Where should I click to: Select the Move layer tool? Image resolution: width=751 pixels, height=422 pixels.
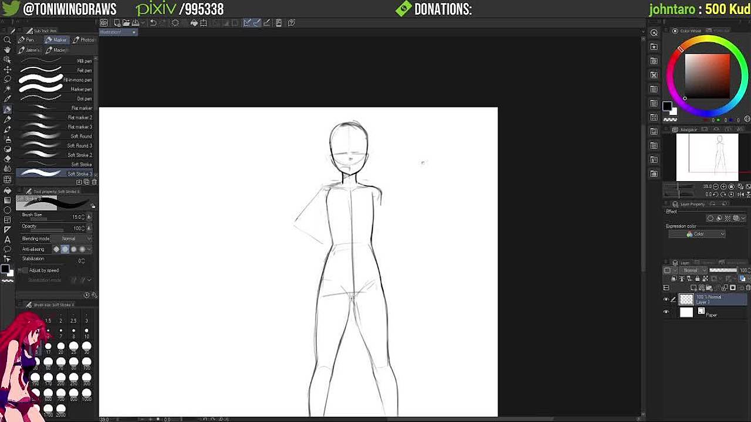[x=7, y=69]
